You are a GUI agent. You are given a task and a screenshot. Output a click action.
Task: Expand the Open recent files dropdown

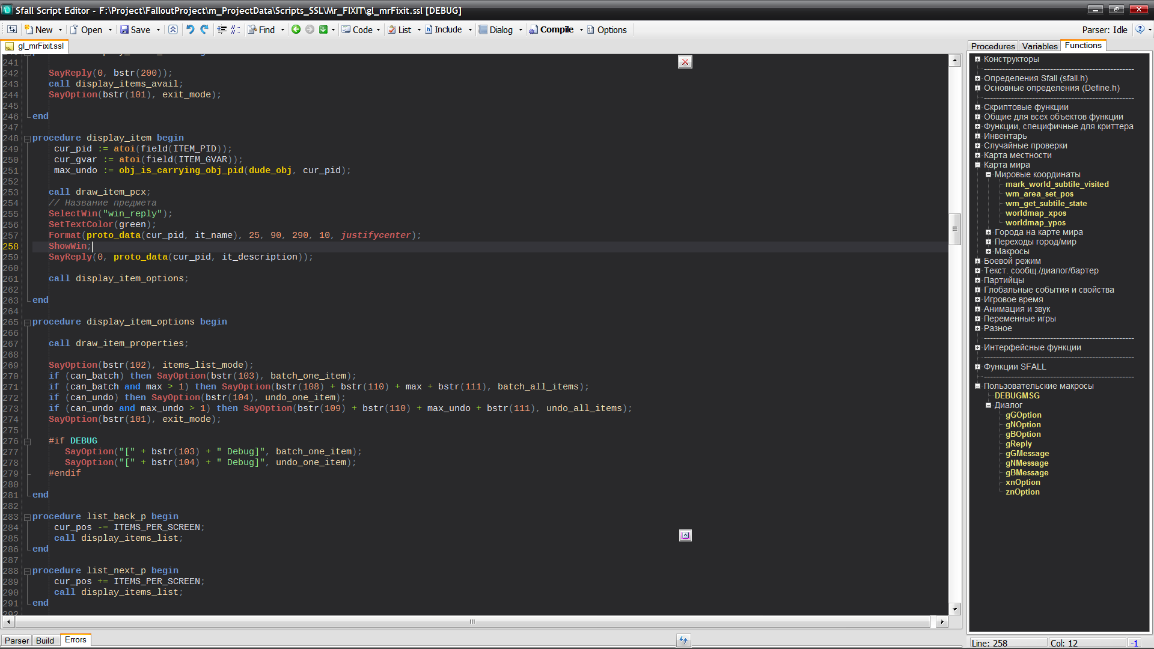[x=110, y=29]
